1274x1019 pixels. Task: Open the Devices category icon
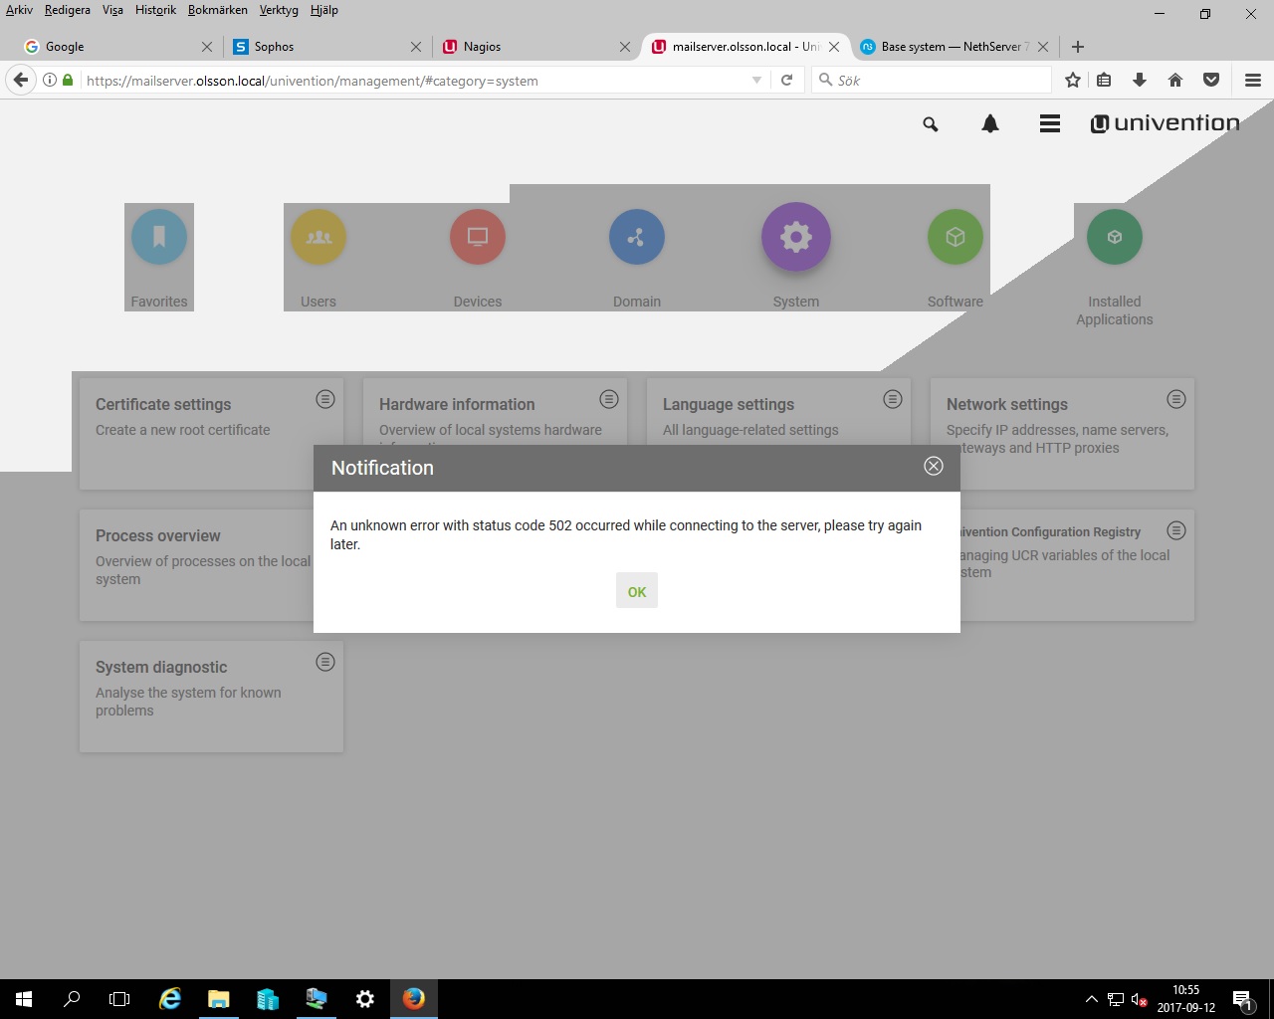(x=478, y=237)
